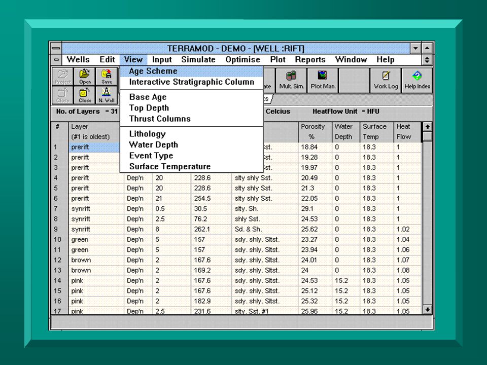Select Event Type menu entry
This screenshot has height=365, width=487.
[192, 156]
